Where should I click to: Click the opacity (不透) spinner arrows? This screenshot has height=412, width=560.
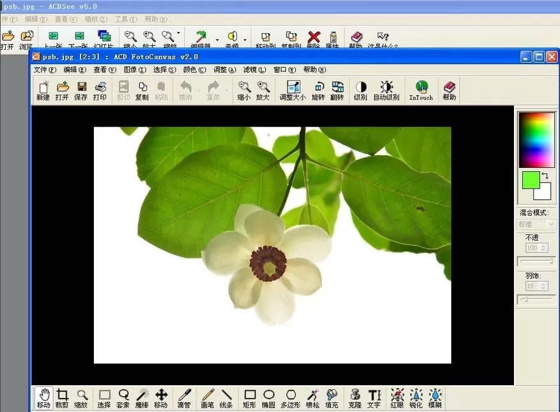click(x=543, y=248)
